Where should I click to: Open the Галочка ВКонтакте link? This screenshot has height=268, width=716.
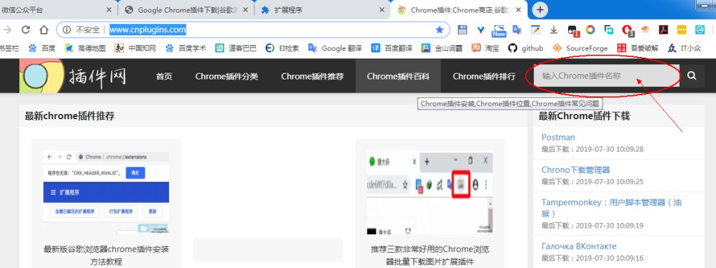(x=579, y=246)
